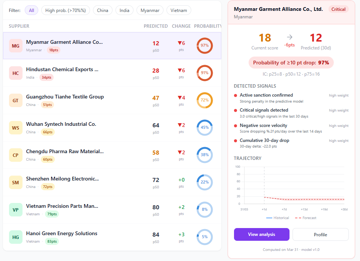Switch to the All filter tab

pos(31,10)
